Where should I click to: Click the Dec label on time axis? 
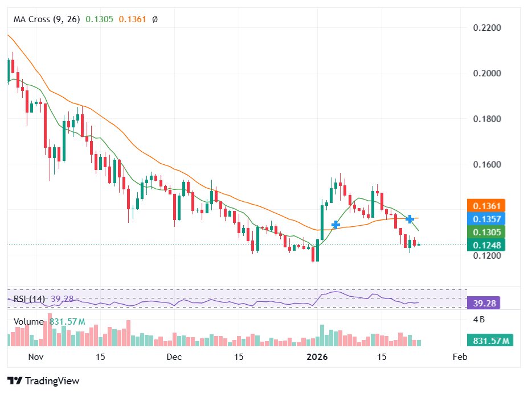pyautogui.click(x=174, y=357)
